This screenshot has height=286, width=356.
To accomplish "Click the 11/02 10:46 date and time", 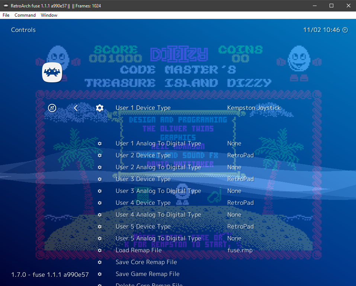I will coord(321,30).
